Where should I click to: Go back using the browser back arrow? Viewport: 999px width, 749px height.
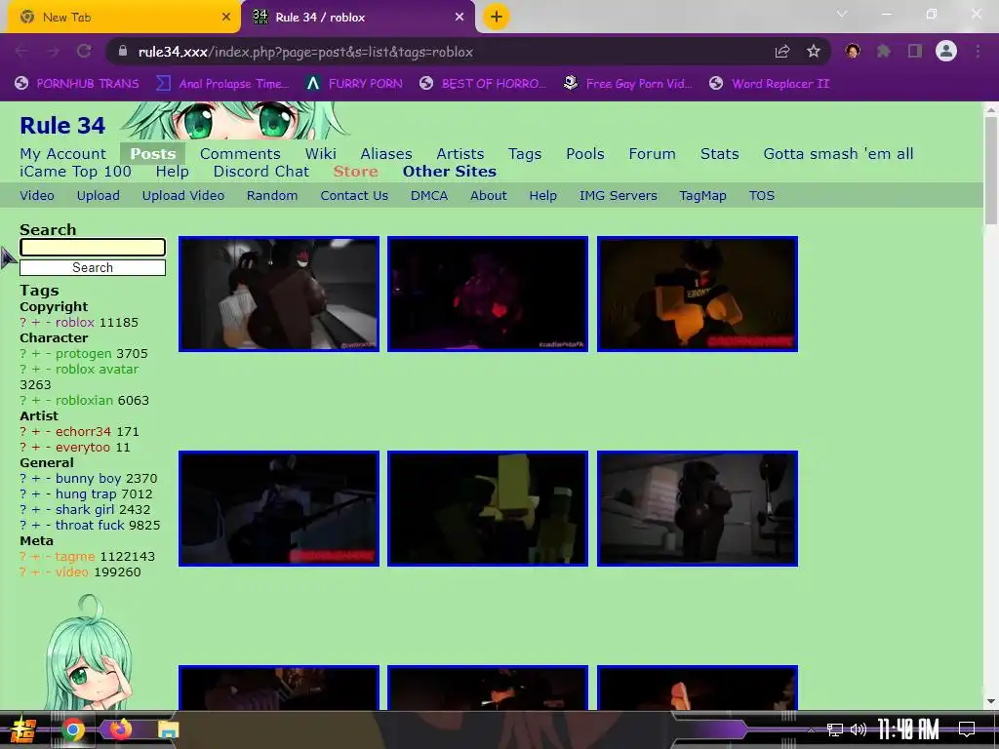pyautogui.click(x=21, y=52)
